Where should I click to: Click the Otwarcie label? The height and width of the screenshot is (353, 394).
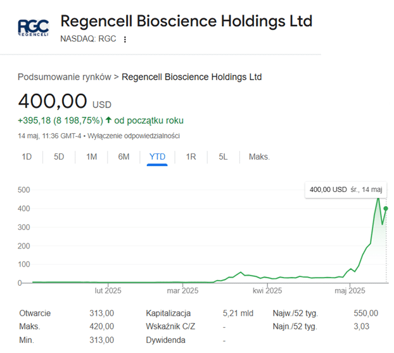pos(35,313)
